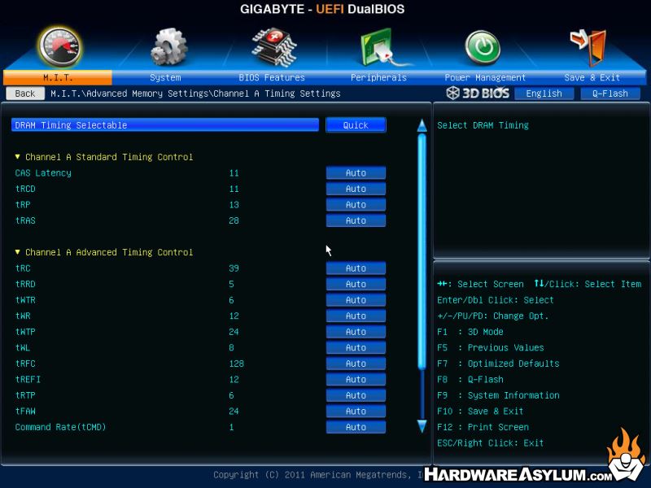Click the Select DRAM Timing help text

click(483, 125)
